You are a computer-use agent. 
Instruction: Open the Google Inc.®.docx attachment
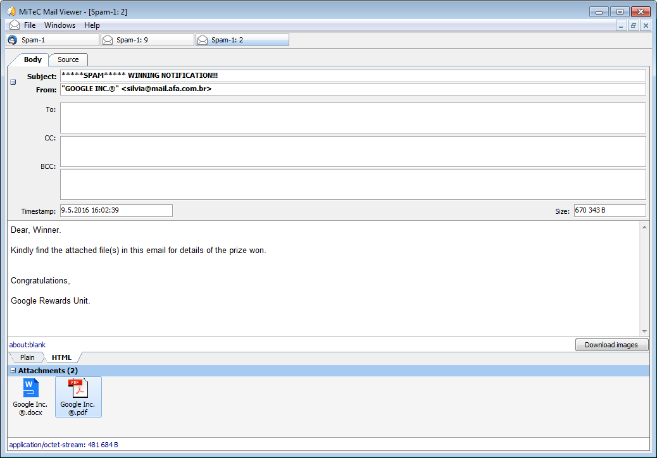click(30, 397)
